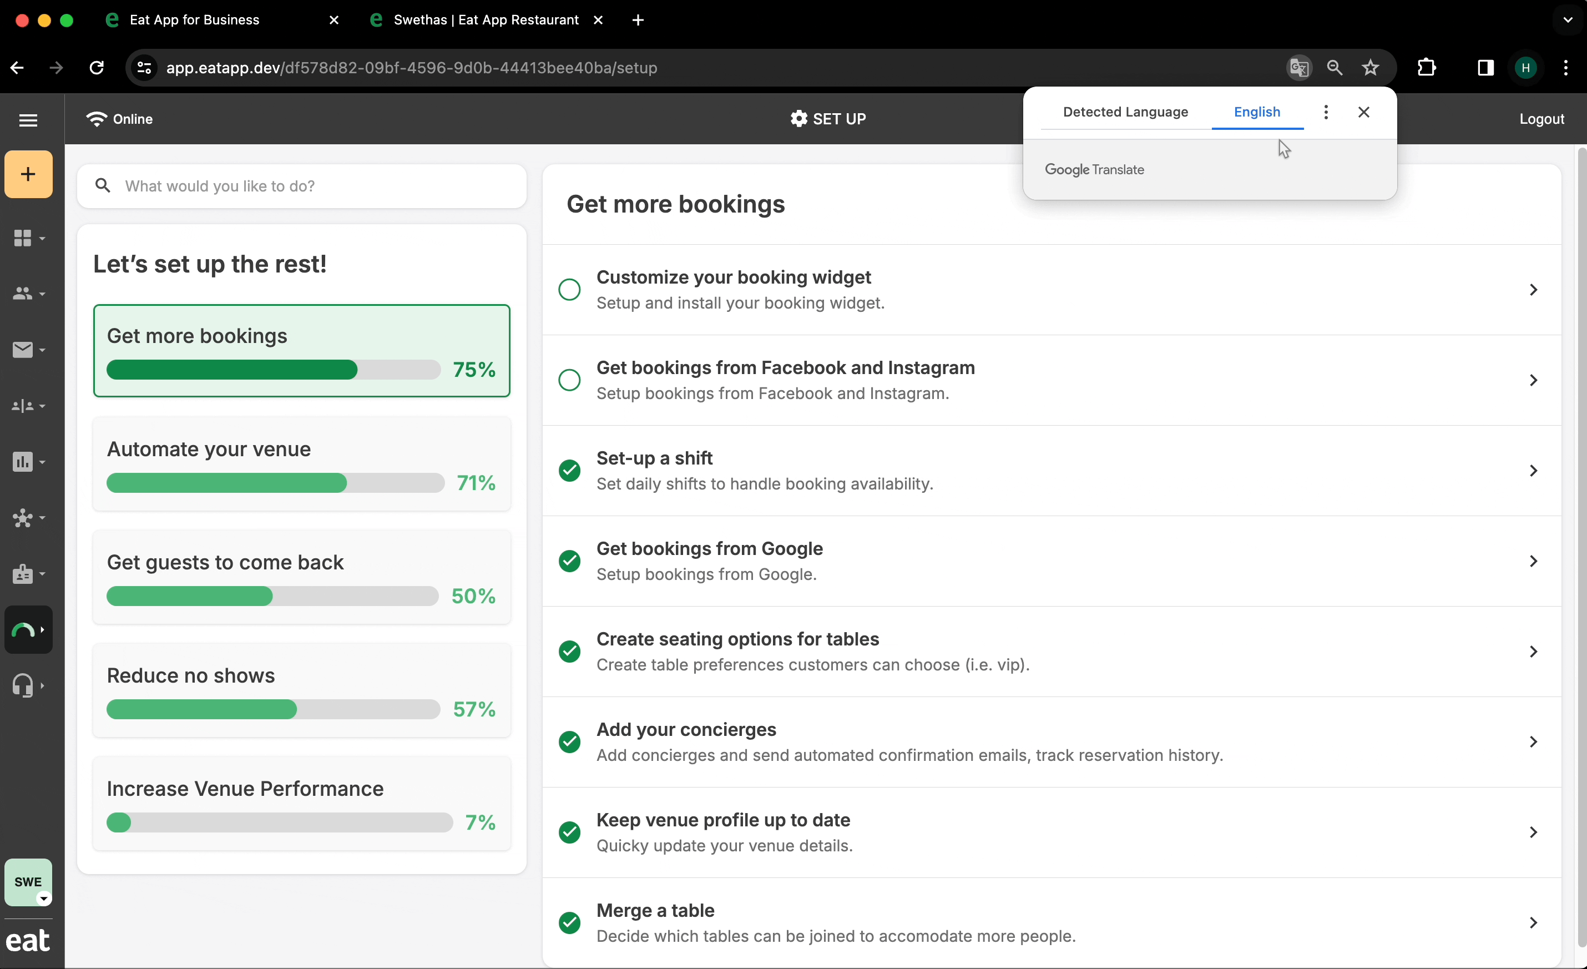Click the SET UP gear icon in the header

click(x=798, y=119)
